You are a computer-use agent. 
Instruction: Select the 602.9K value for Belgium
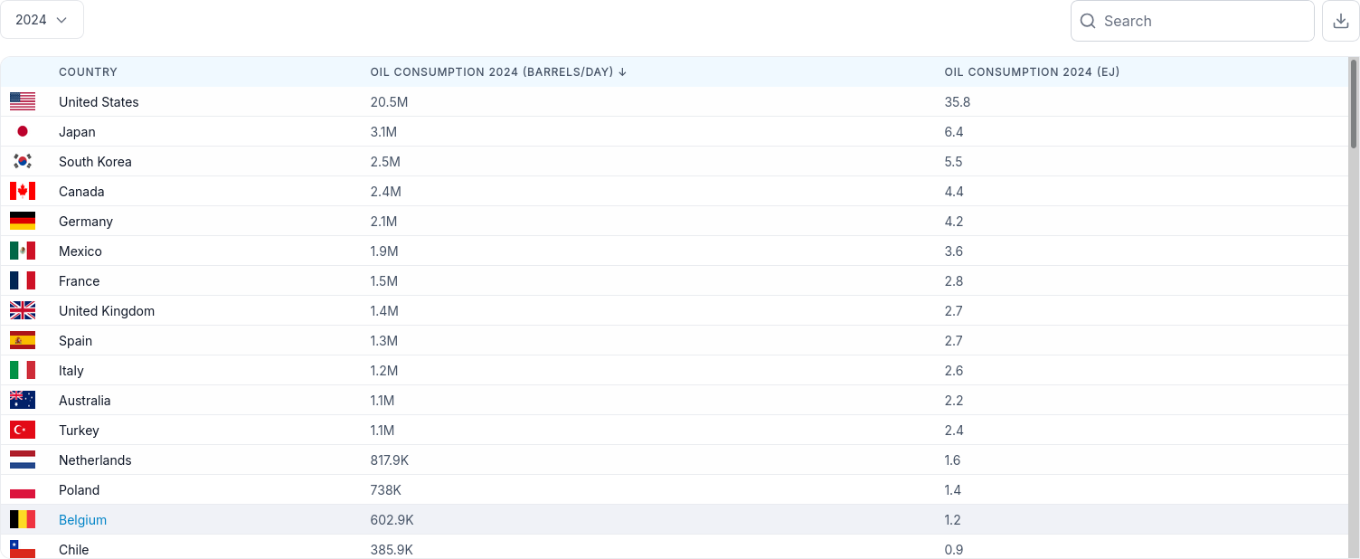pos(392,520)
